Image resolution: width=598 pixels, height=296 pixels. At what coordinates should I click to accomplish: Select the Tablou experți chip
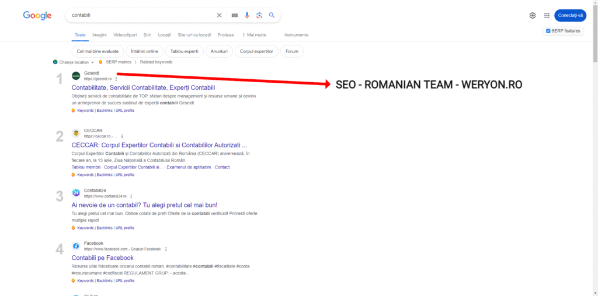click(184, 51)
